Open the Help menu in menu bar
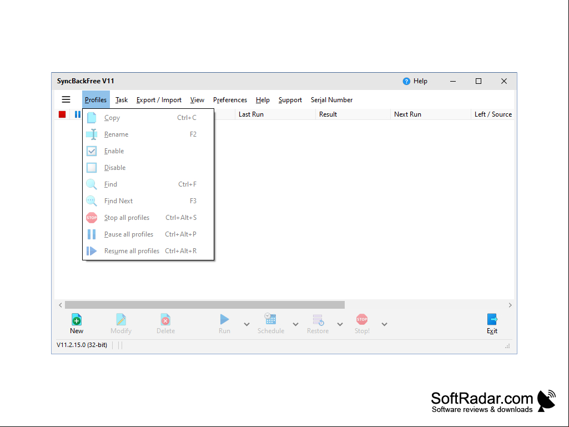The height and width of the screenshot is (427, 569). click(x=263, y=100)
